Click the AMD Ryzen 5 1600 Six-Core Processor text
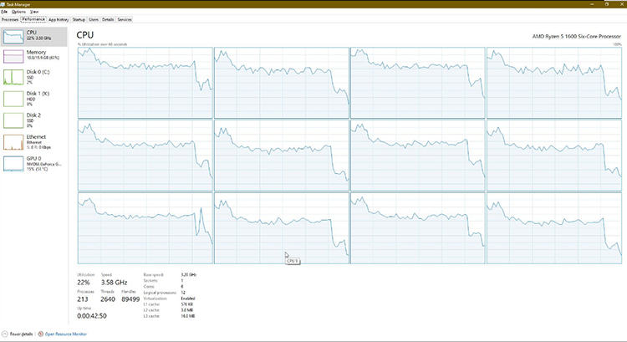The height and width of the screenshot is (342, 627). tap(576, 37)
